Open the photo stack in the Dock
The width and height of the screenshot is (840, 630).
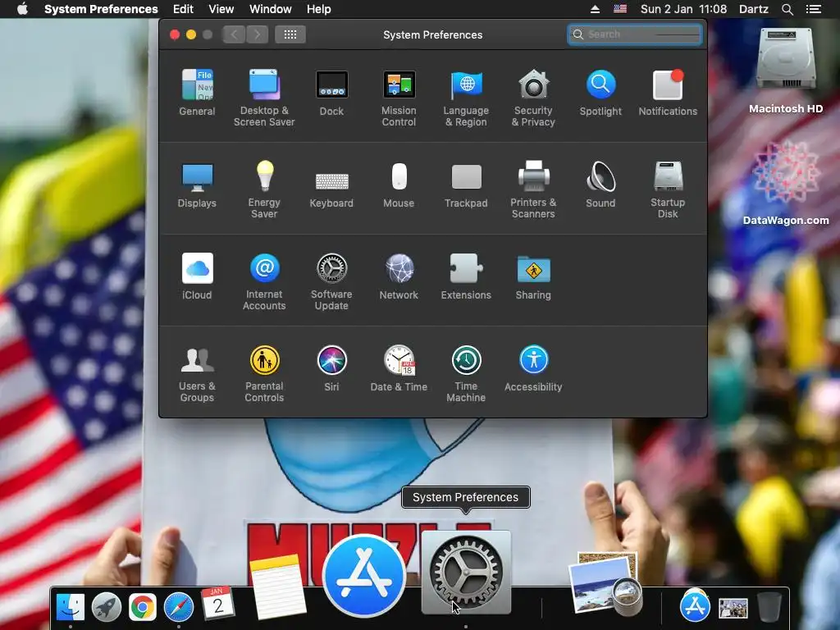[x=733, y=608]
